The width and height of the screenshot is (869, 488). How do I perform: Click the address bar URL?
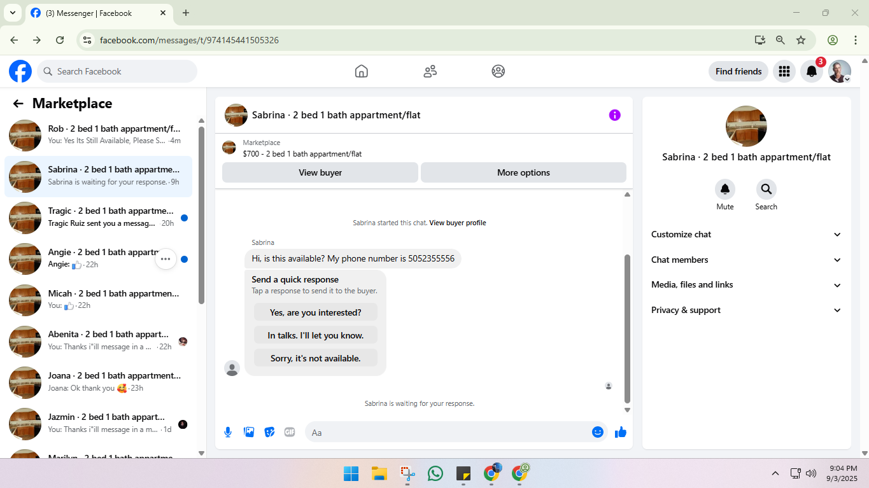tap(189, 40)
